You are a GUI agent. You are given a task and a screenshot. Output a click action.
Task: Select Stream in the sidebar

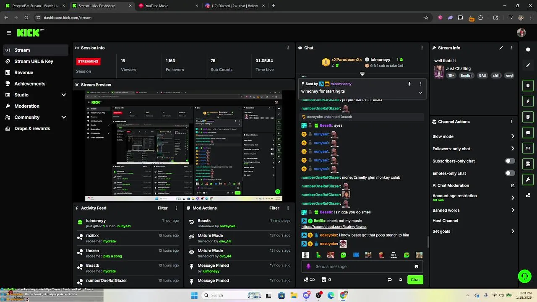[35, 50]
